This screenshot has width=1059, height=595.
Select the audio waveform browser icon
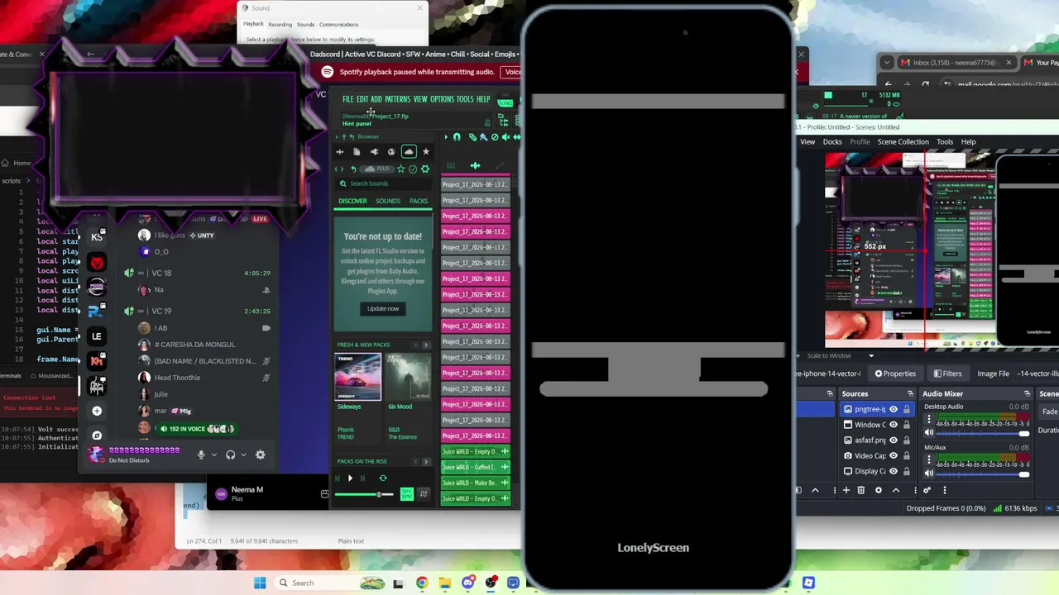point(339,152)
